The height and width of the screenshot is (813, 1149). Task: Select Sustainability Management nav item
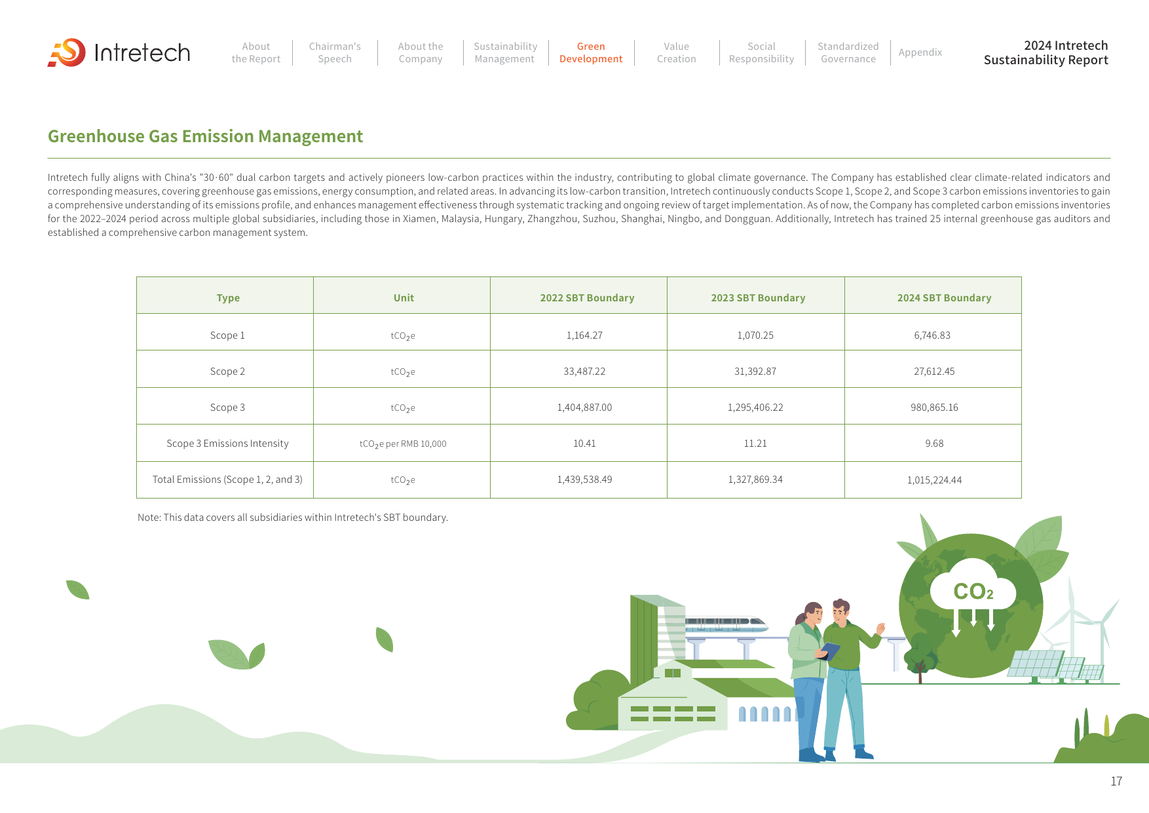point(505,52)
